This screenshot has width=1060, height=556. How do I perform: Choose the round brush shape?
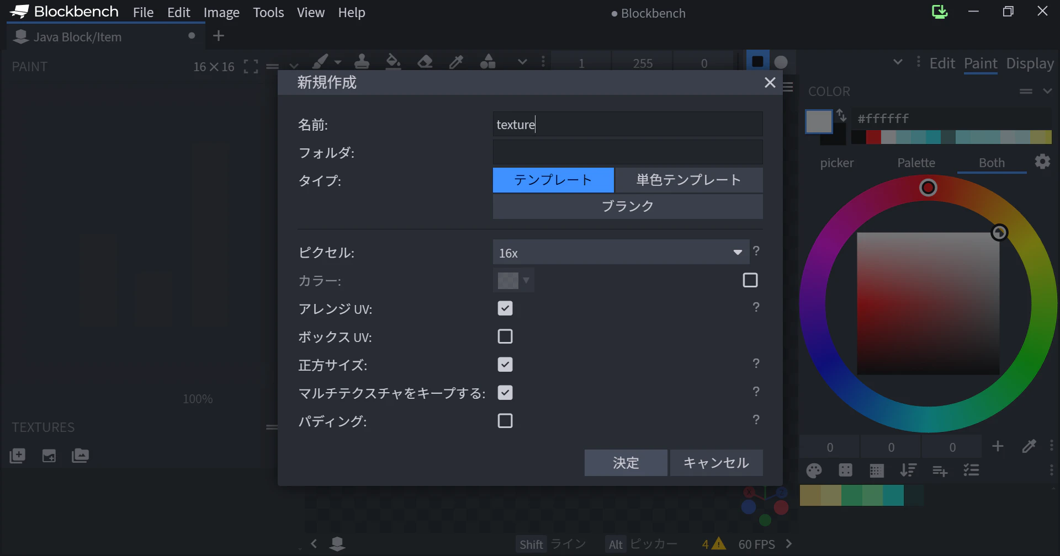coord(781,62)
